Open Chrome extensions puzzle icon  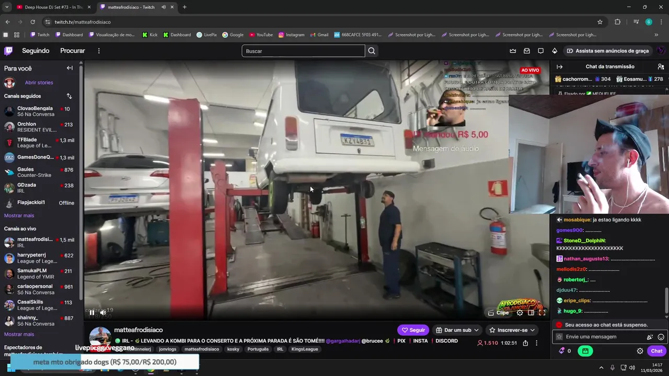tap(617, 22)
